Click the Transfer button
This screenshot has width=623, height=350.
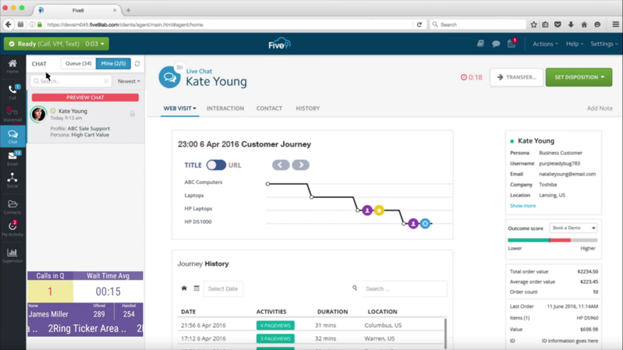pyautogui.click(x=516, y=77)
